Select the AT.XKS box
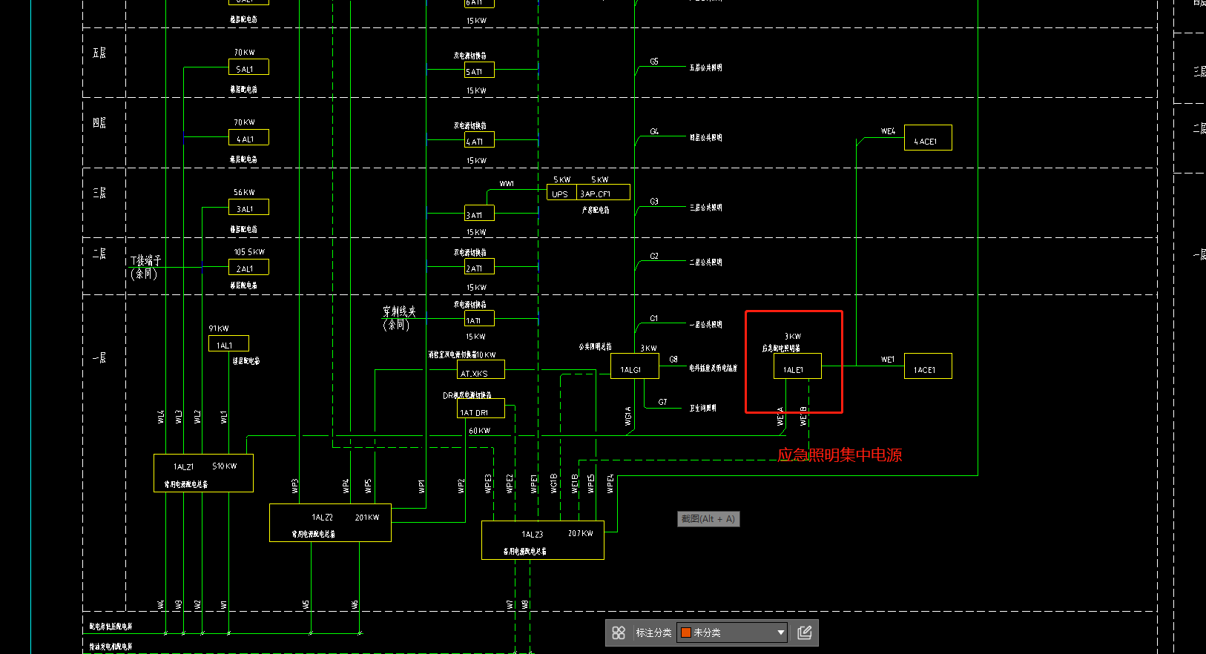 [481, 369]
